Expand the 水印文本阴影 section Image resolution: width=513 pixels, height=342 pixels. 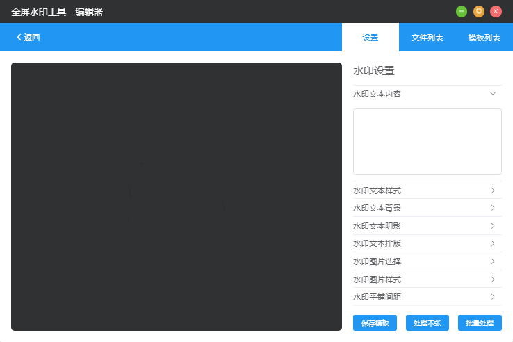[x=427, y=226]
